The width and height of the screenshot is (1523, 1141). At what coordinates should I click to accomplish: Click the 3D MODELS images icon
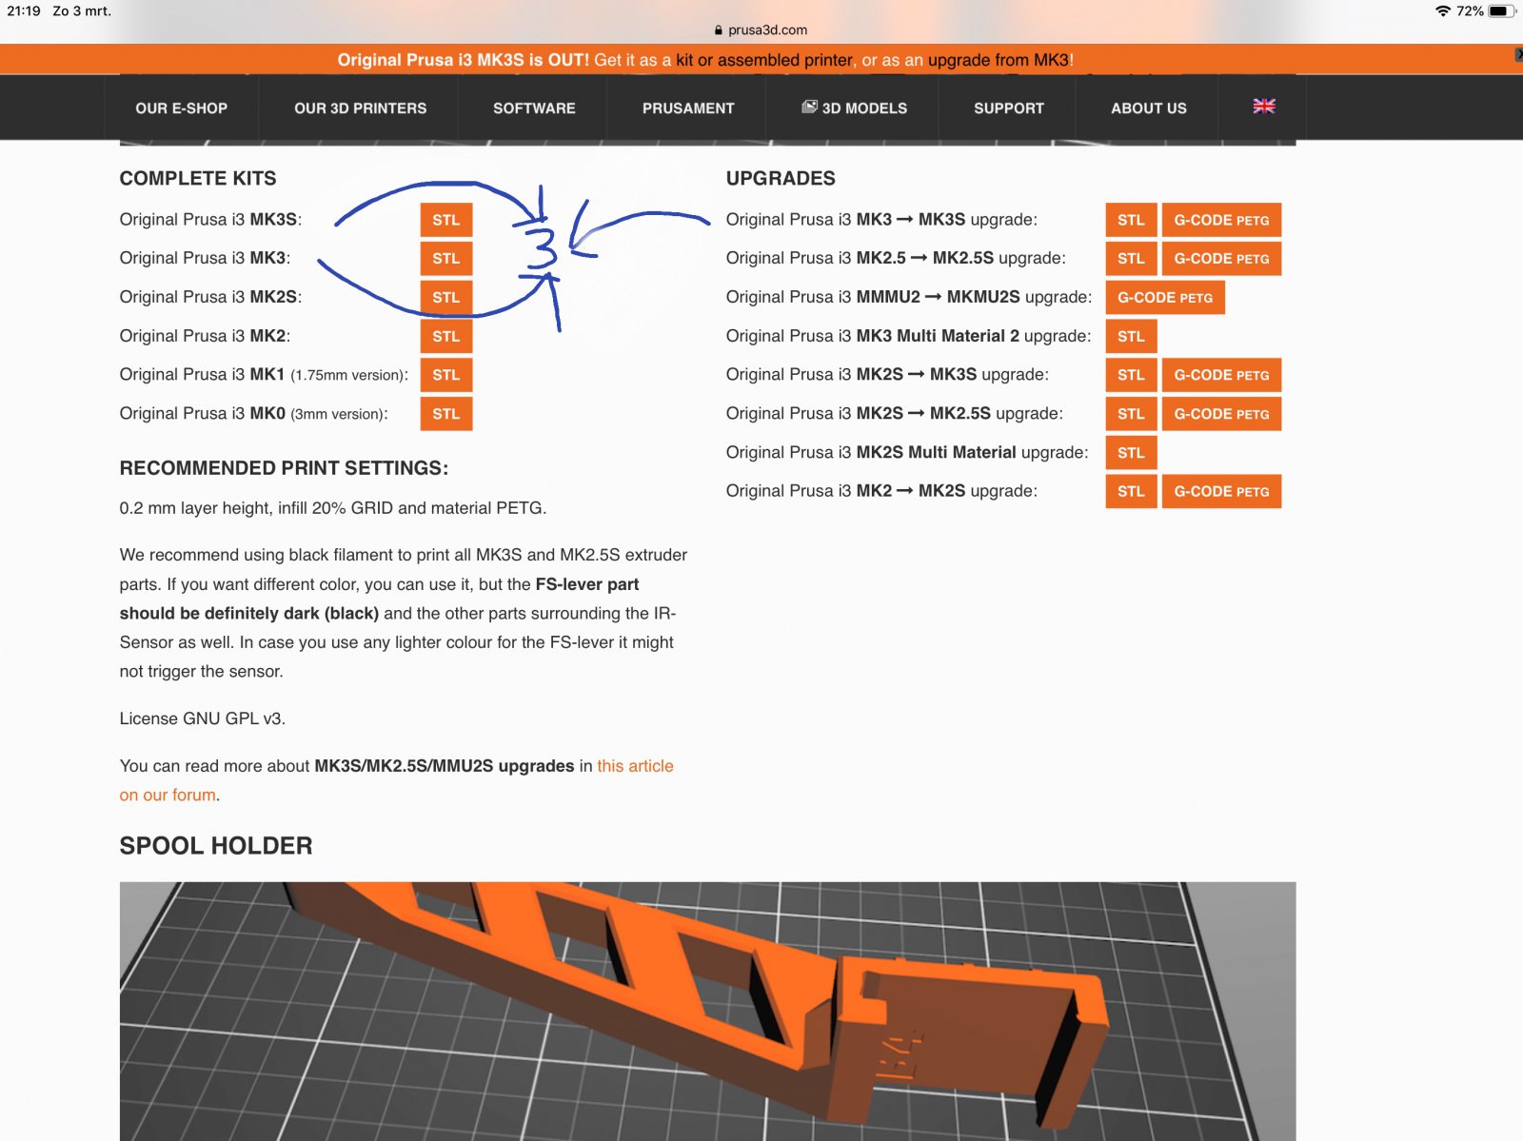pos(809,107)
